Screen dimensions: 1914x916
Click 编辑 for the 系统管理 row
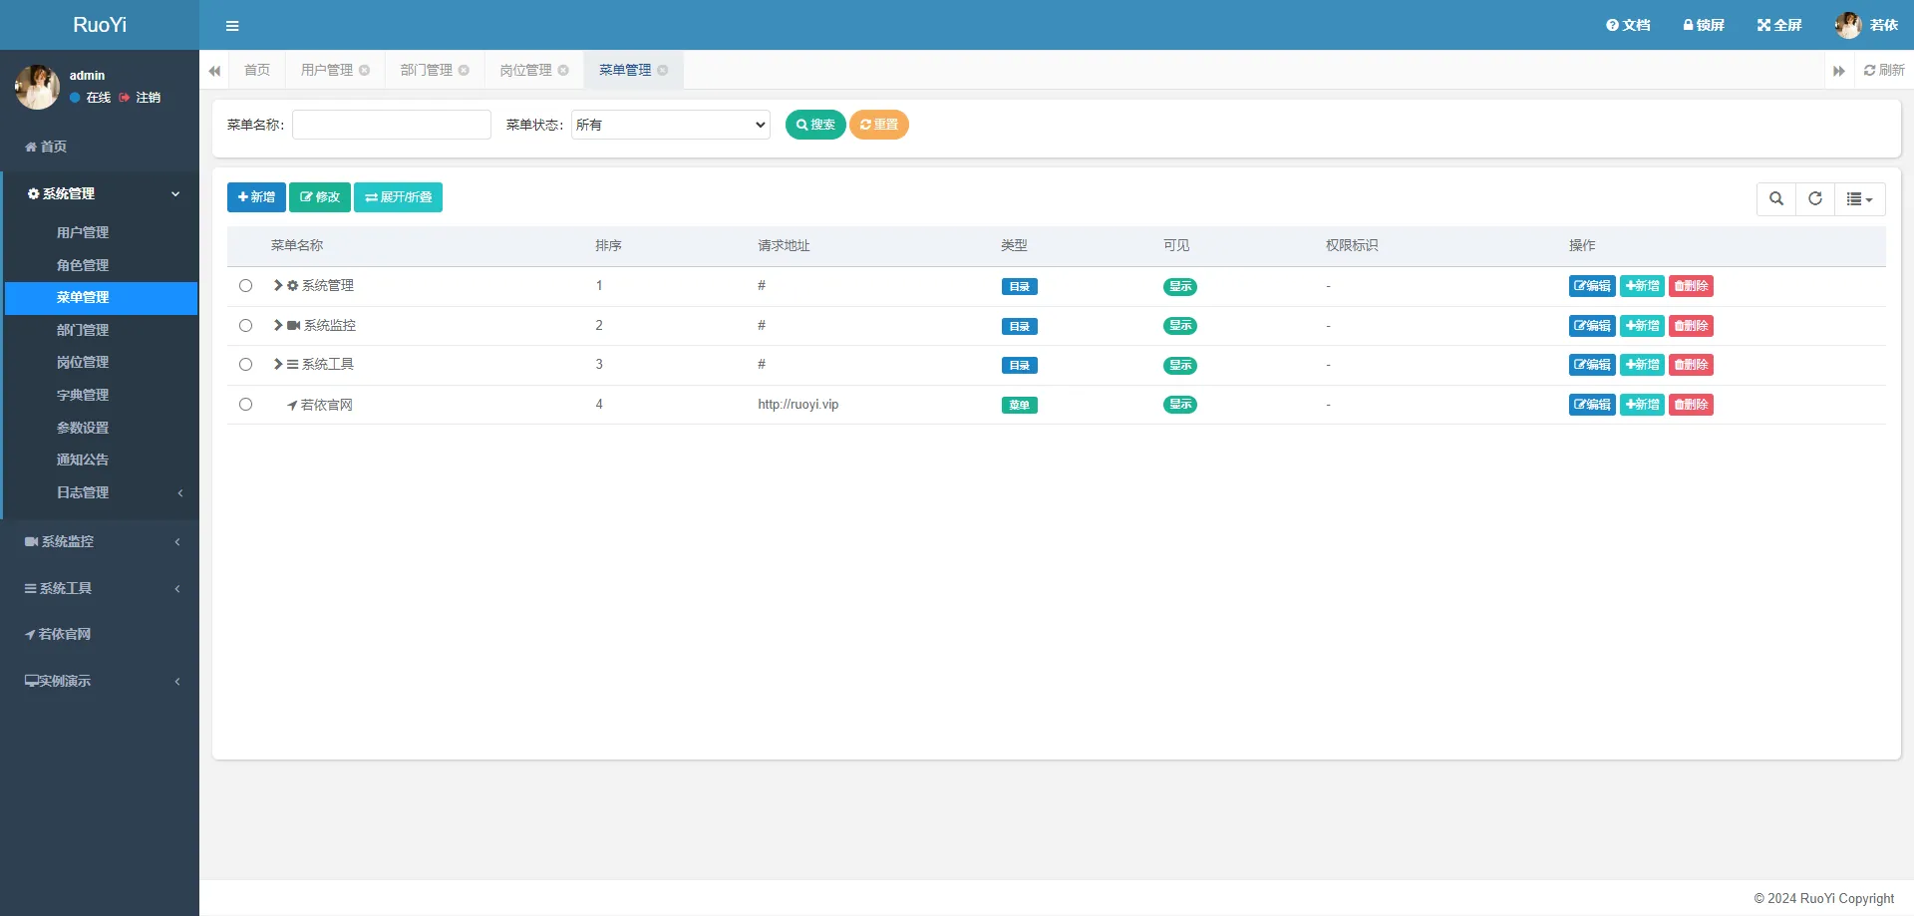point(1592,286)
